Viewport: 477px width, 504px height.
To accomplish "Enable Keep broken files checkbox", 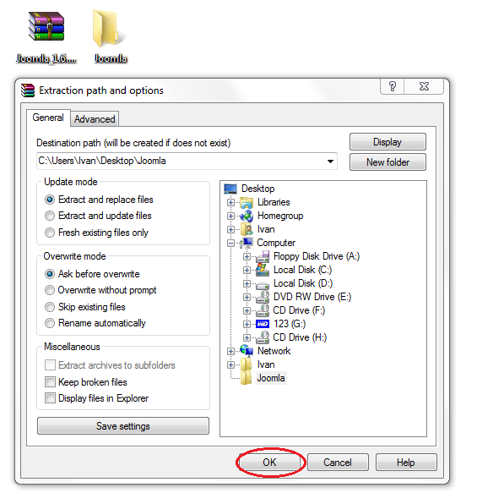I will click(50, 382).
